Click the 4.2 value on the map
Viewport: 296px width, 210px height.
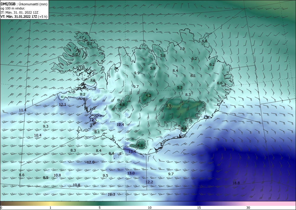pyautogui.click(x=148, y=96)
